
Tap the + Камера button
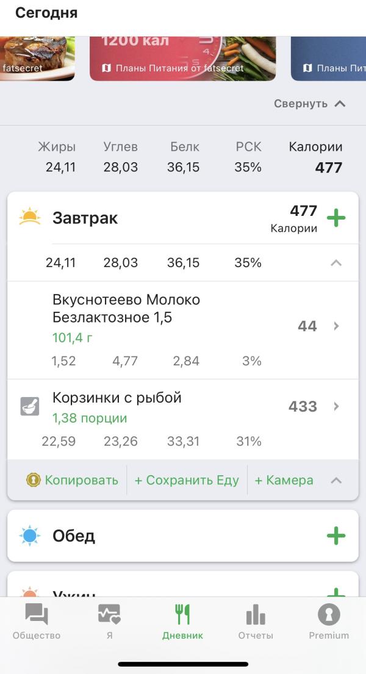tap(284, 480)
